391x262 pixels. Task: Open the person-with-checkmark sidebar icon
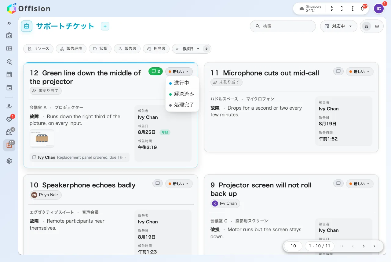9,106
